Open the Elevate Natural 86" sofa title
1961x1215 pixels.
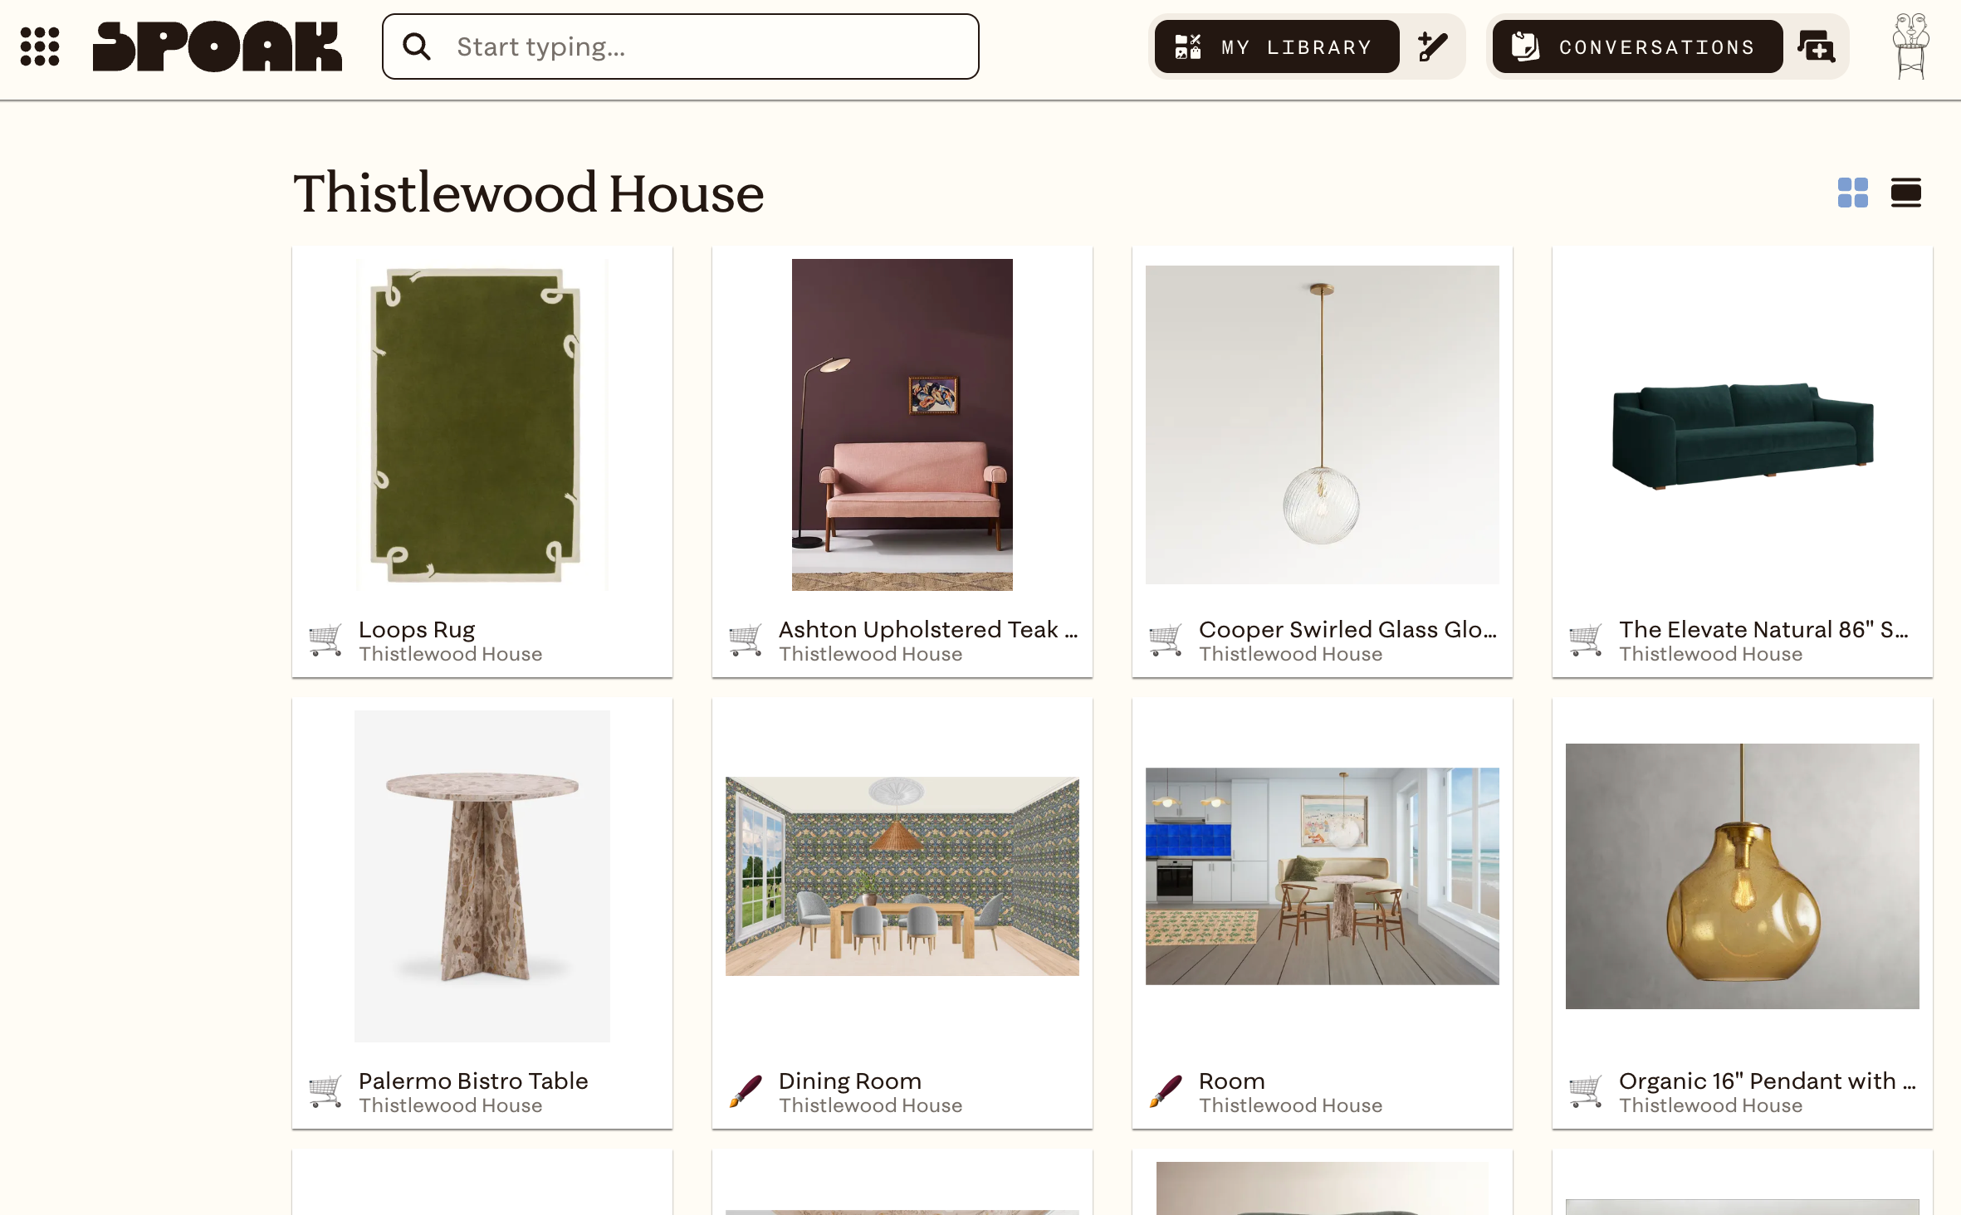pyautogui.click(x=1763, y=629)
